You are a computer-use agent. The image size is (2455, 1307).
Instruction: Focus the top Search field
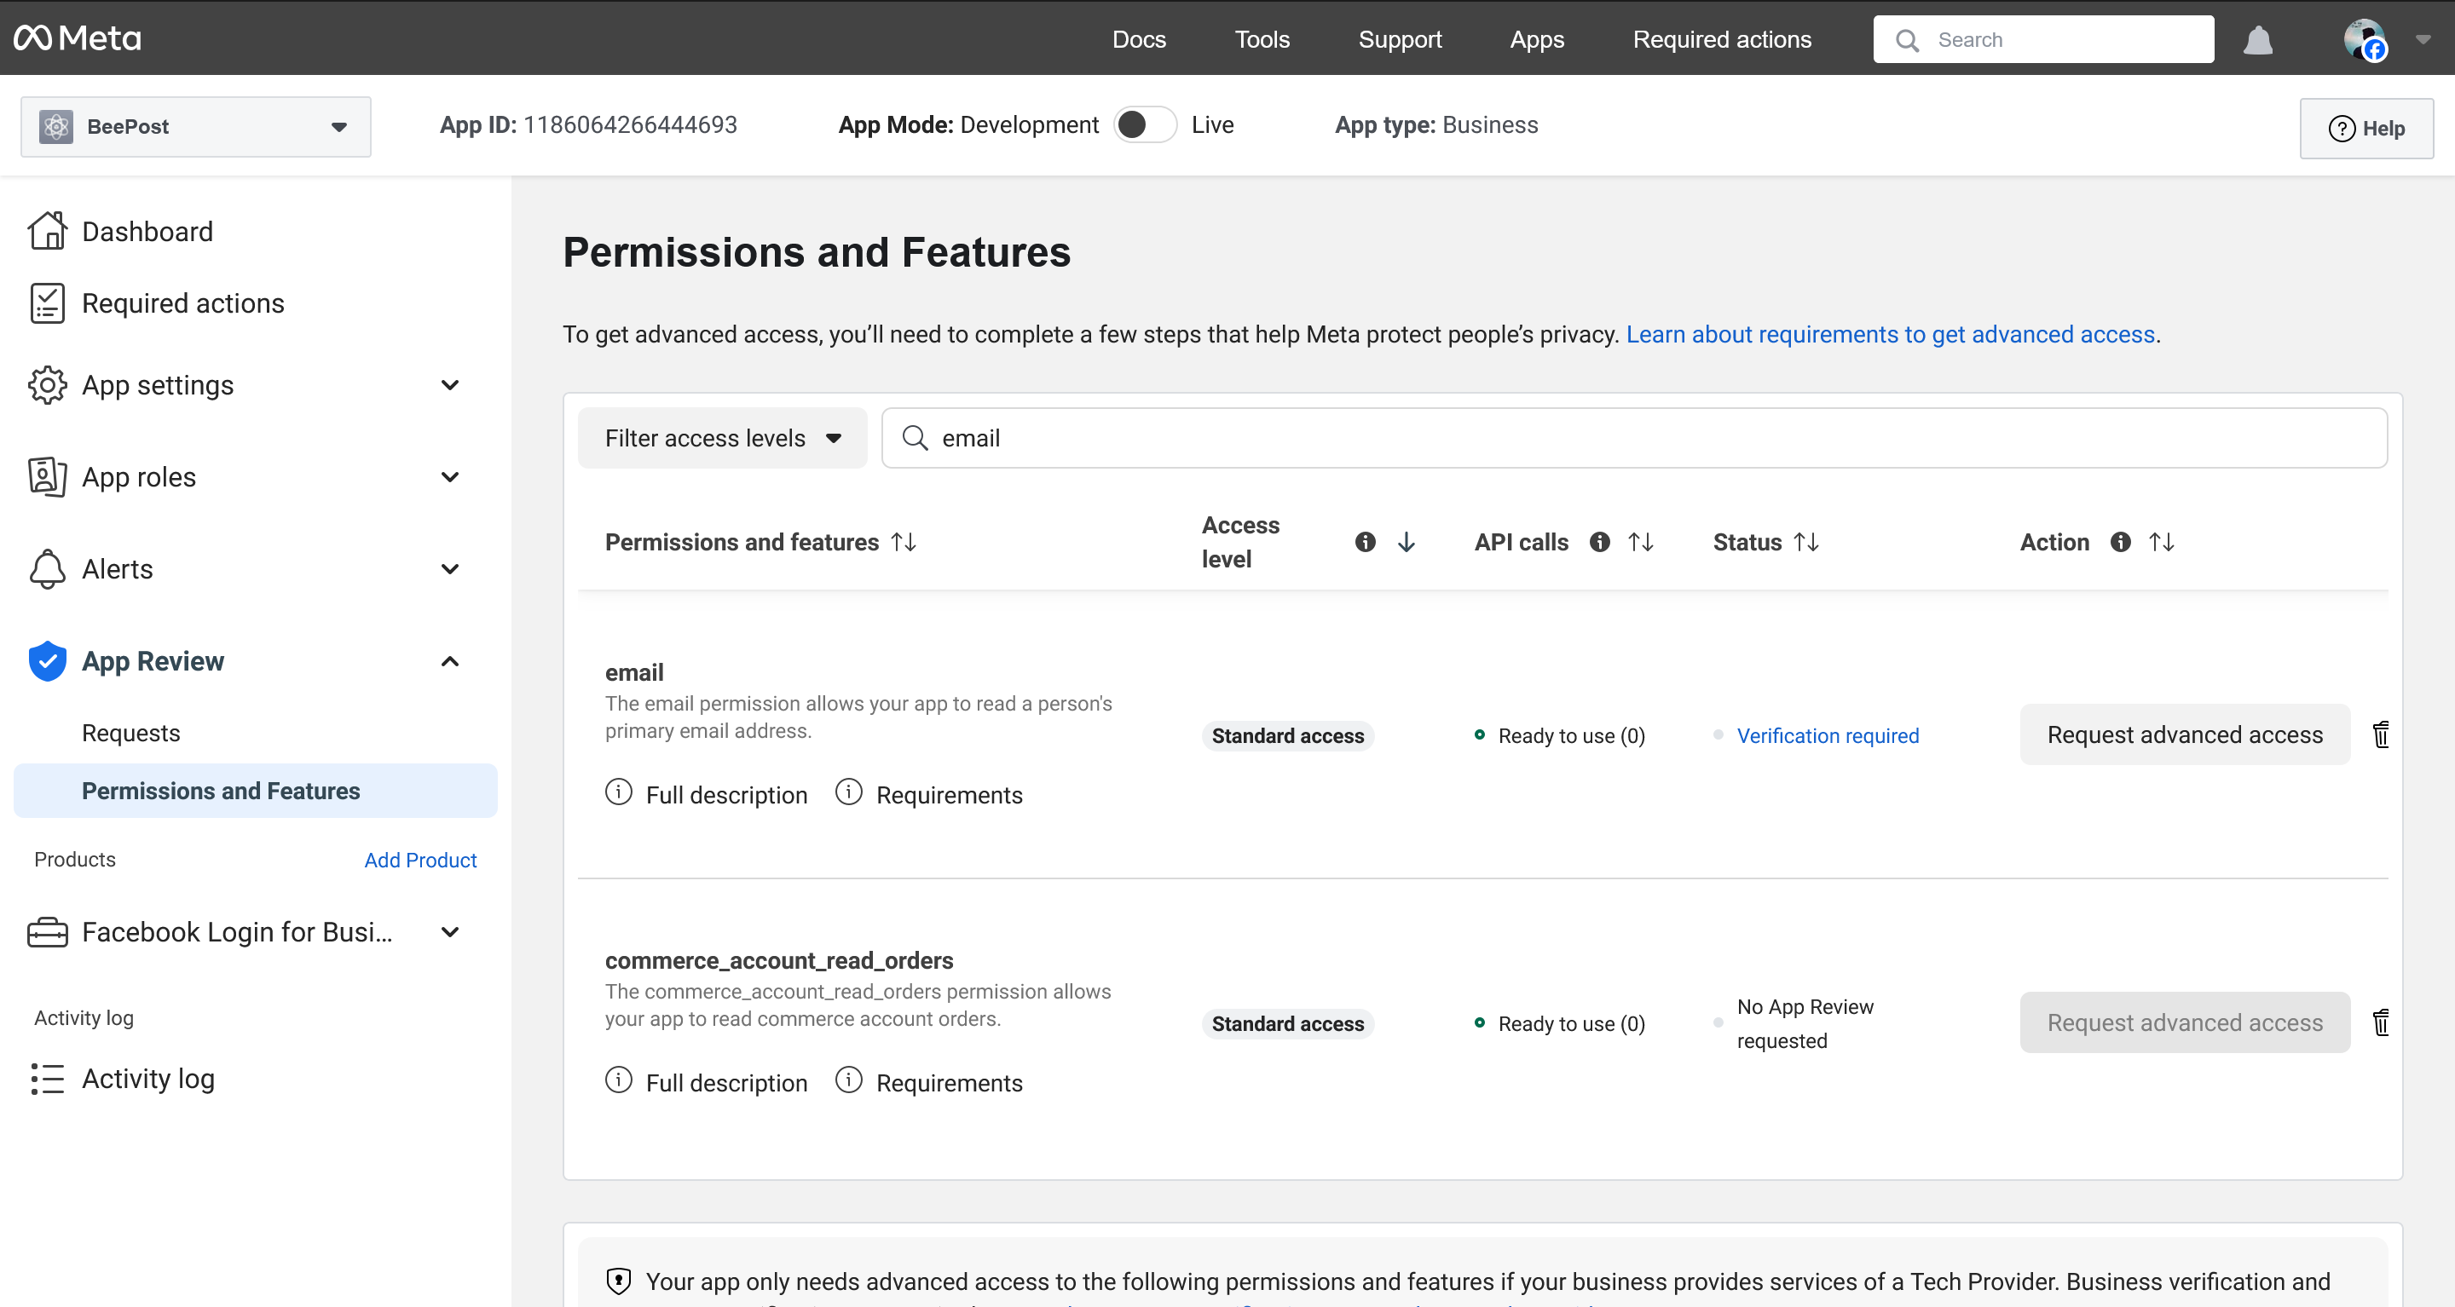click(x=2043, y=39)
